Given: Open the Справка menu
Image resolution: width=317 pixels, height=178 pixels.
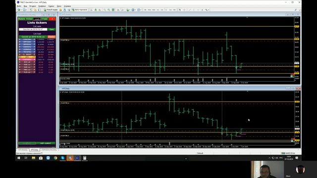Looking at the screenshot, I should tap(67, 6).
